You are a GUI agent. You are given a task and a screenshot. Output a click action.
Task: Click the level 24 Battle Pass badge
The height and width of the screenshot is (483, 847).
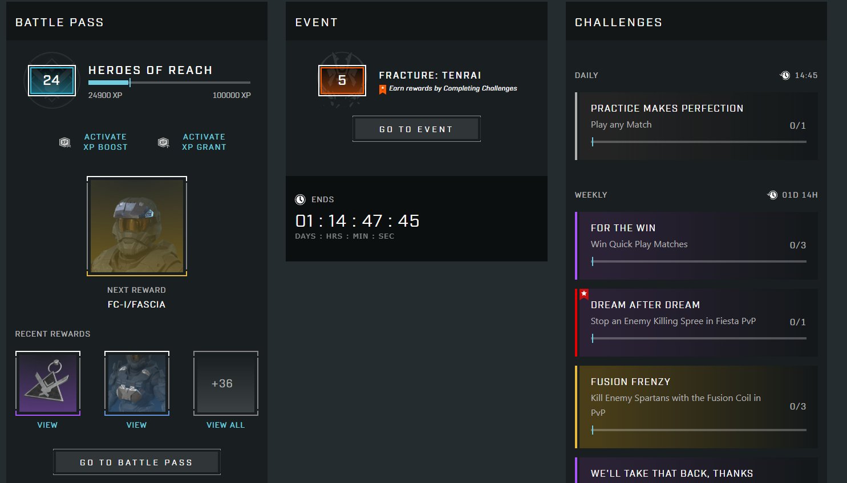pyautogui.click(x=51, y=80)
